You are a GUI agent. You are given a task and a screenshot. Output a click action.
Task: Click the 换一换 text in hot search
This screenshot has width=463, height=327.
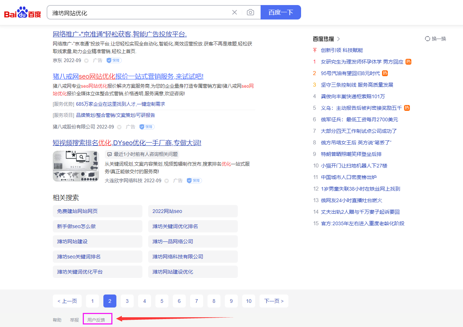click(439, 39)
